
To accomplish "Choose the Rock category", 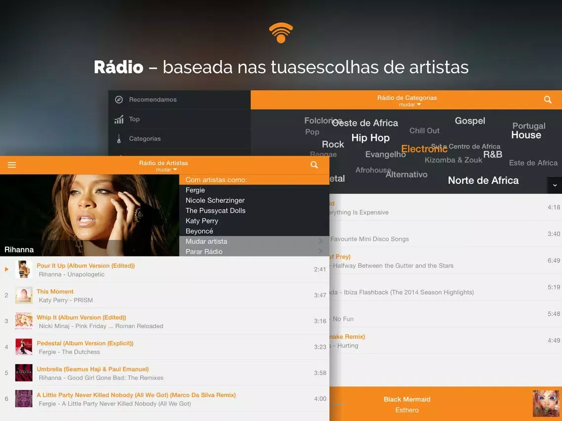I will (x=332, y=144).
